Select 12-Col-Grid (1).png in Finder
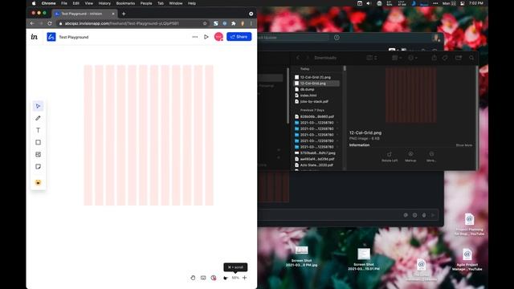Screen dimensions: 514x289 point(316,77)
